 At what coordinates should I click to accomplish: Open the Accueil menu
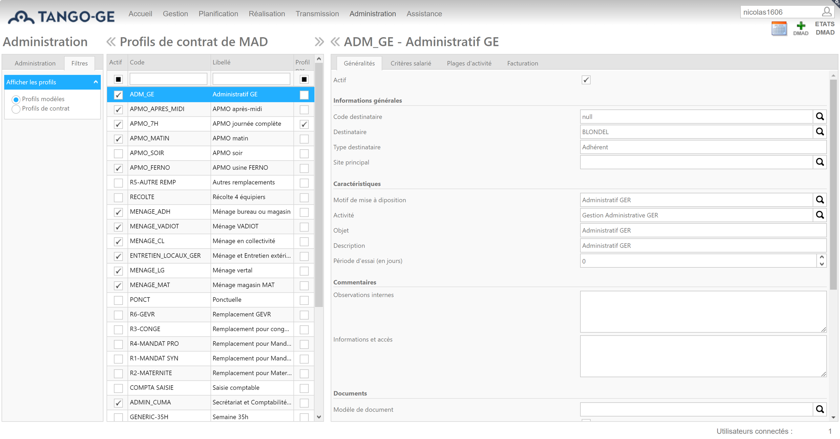140,14
